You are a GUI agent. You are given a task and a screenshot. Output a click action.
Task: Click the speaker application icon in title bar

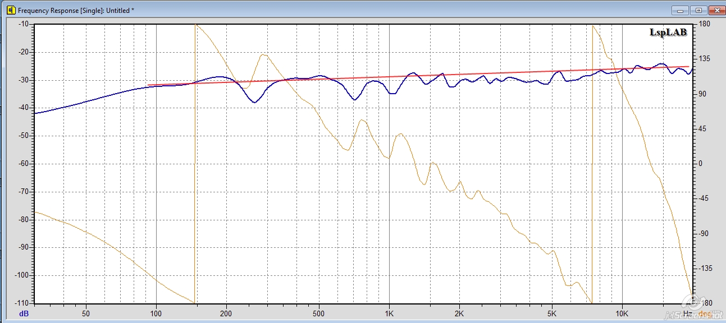(x=10, y=10)
